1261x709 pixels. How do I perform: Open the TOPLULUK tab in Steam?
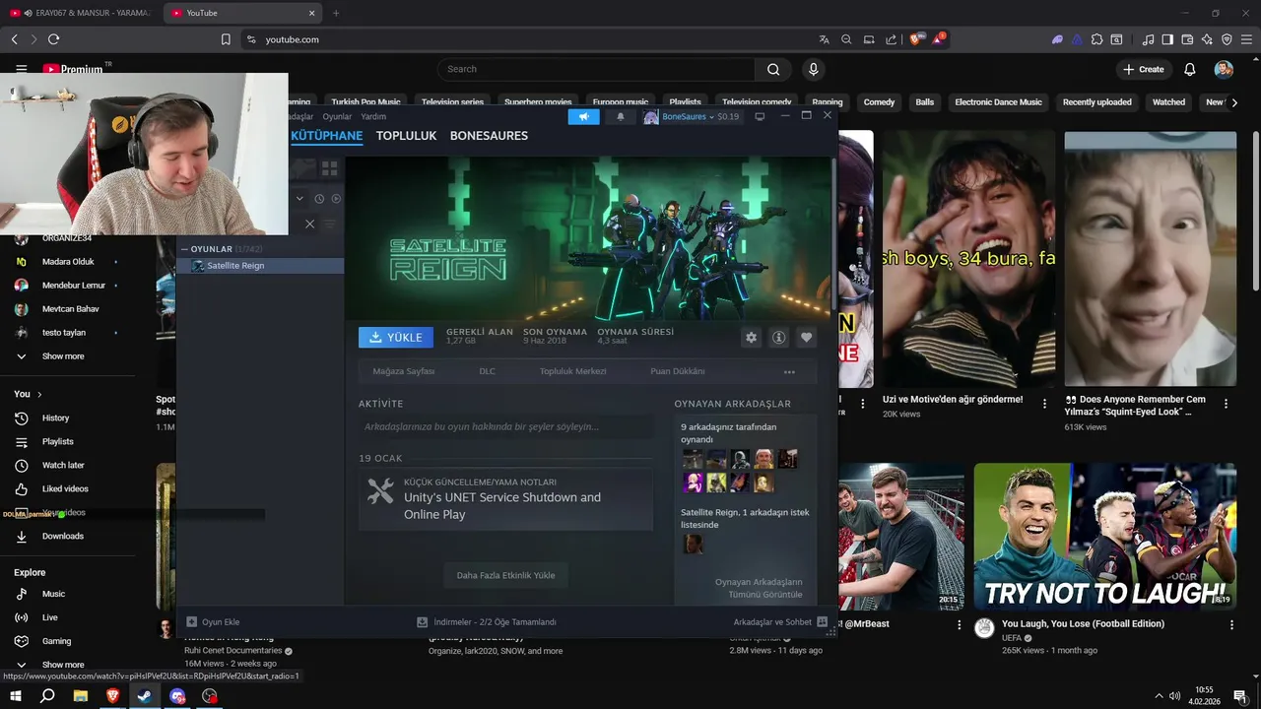(x=406, y=136)
